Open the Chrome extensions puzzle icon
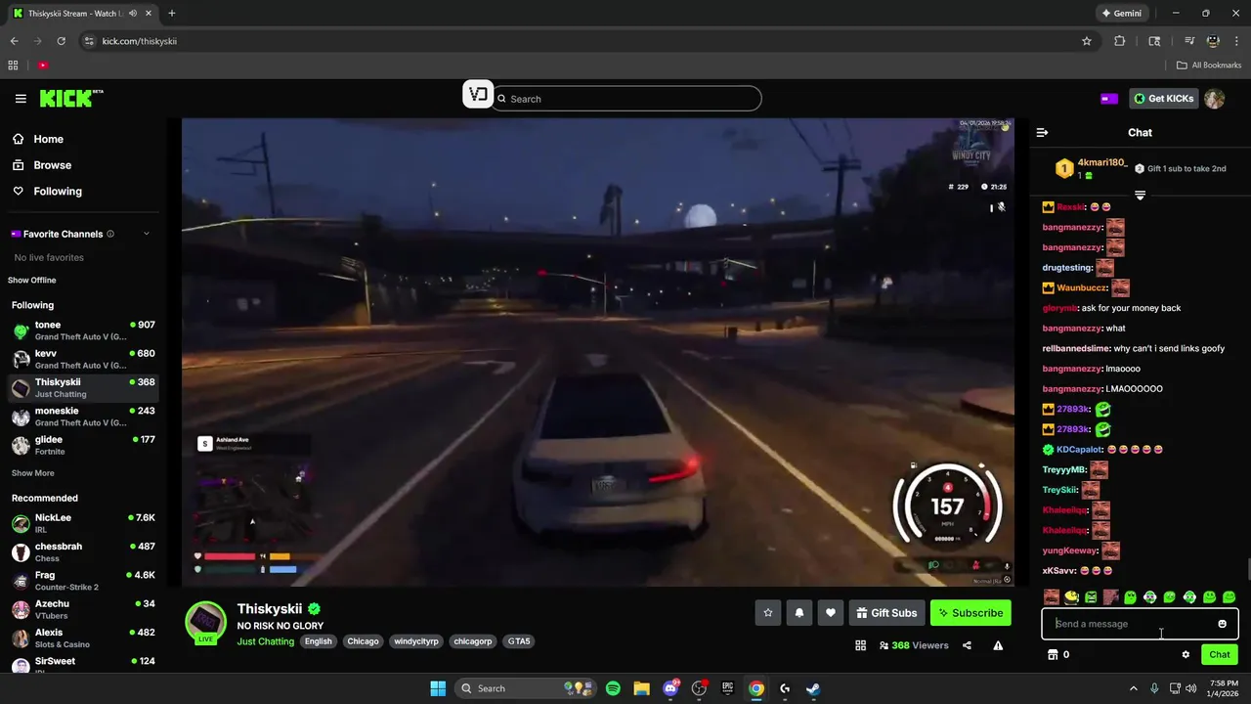 pyautogui.click(x=1120, y=41)
